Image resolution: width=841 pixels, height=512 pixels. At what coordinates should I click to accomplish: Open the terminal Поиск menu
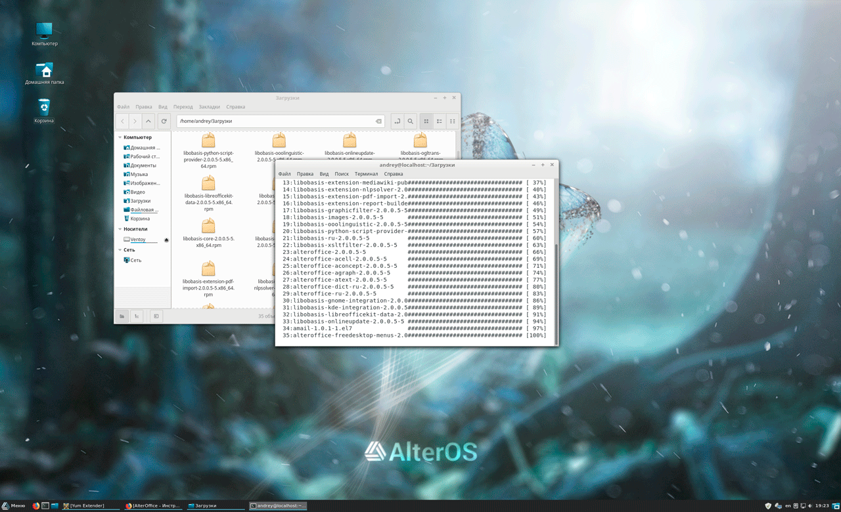[x=342, y=174]
